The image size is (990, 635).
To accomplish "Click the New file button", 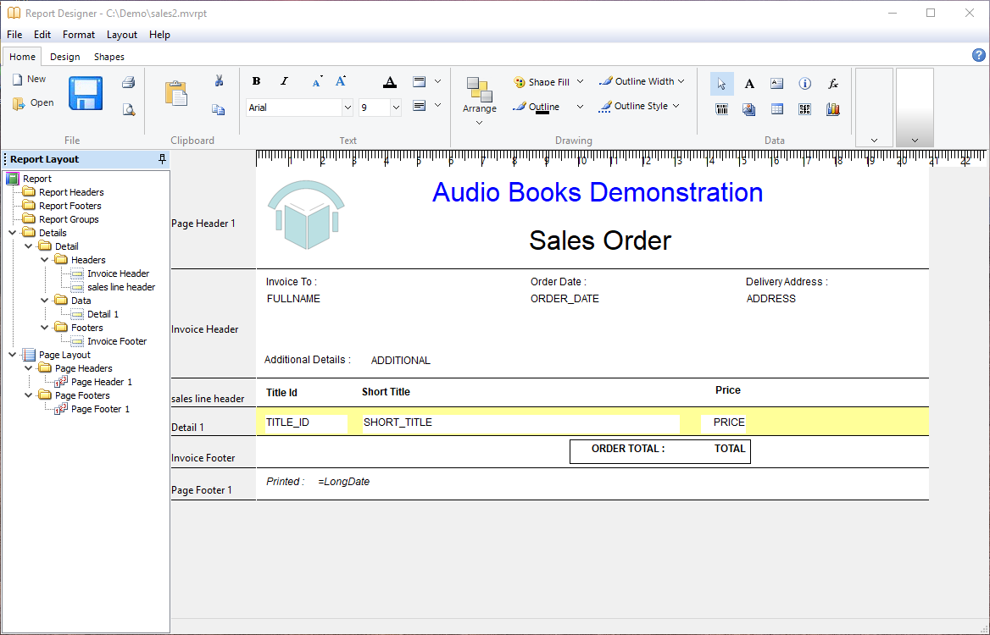I will pyautogui.click(x=30, y=79).
